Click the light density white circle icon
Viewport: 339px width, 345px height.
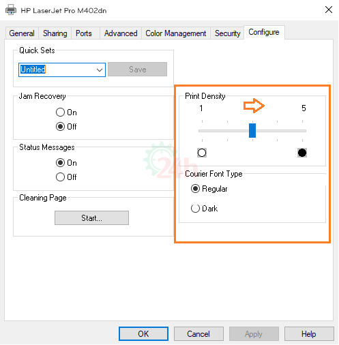pos(202,153)
